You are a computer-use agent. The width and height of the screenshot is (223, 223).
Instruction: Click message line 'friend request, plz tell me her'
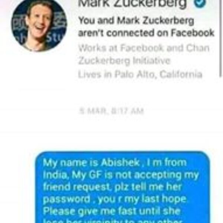(x=112, y=187)
